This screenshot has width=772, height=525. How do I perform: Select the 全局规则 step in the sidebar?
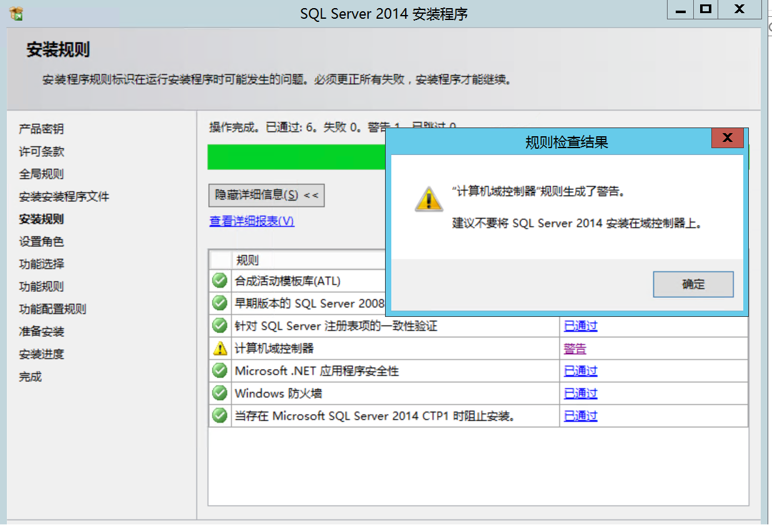click(41, 174)
